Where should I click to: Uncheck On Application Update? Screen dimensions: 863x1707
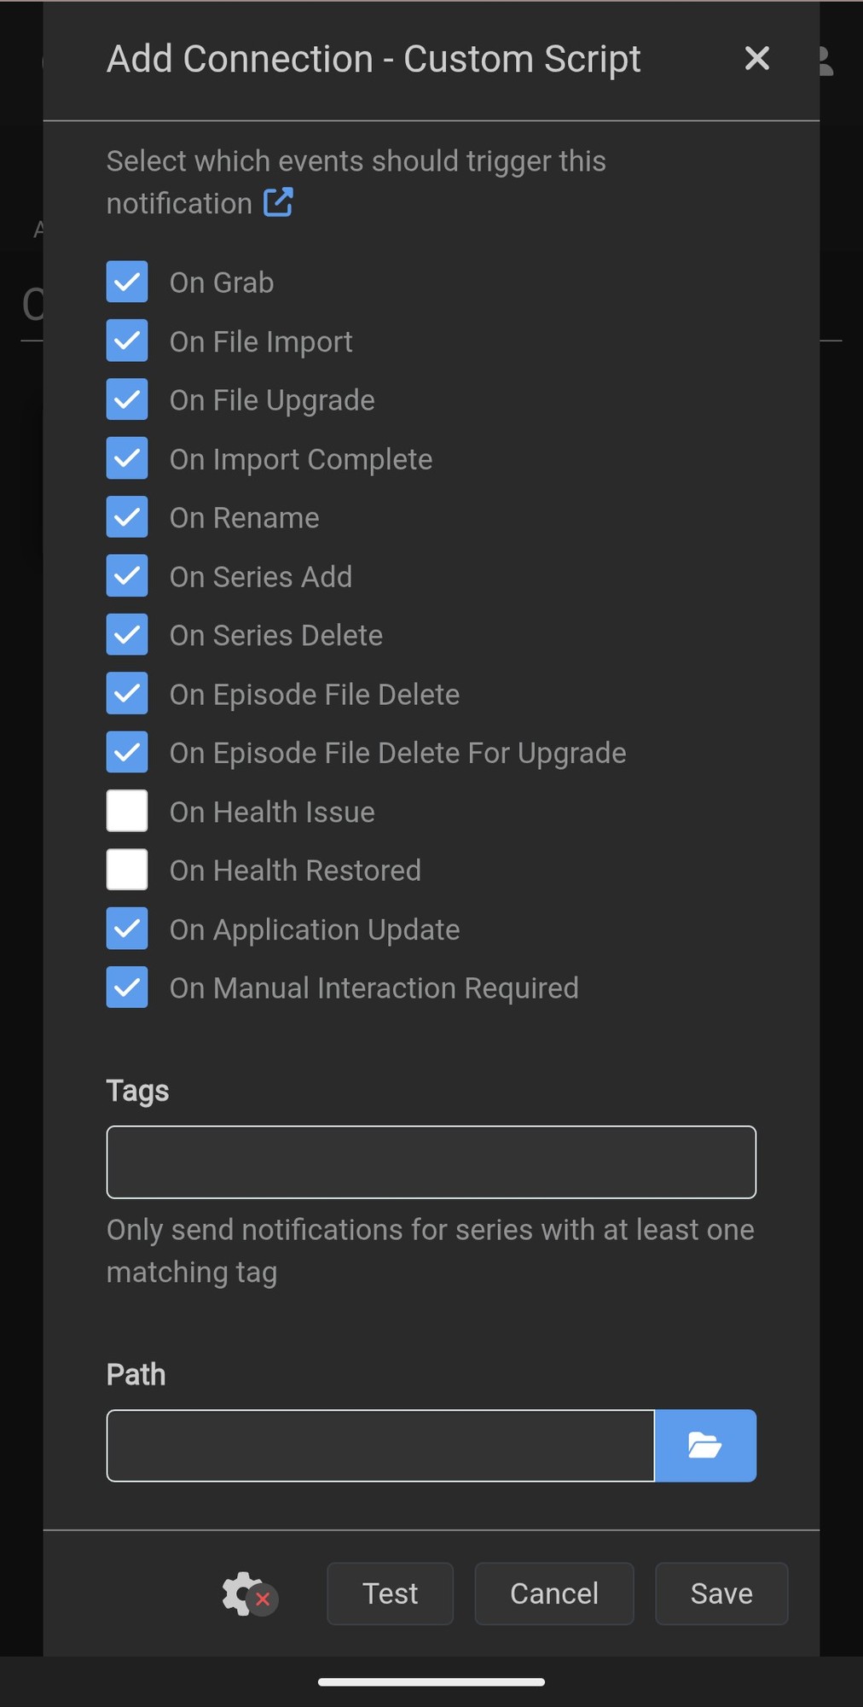127,929
